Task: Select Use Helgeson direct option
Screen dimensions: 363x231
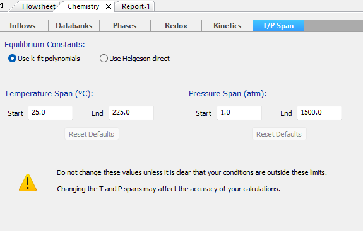Action: click(x=104, y=59)
